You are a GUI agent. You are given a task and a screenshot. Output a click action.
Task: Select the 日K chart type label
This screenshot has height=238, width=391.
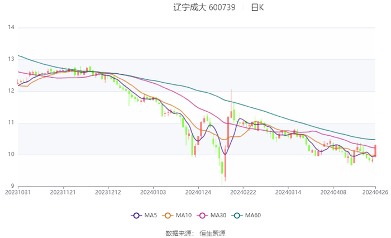pos(258,8)
